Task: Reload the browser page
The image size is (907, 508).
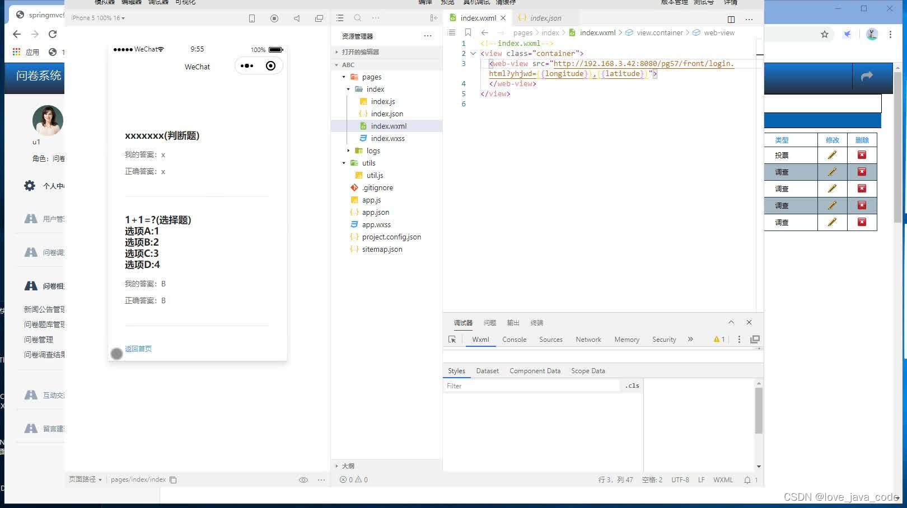Action: [x=53, y=34]
